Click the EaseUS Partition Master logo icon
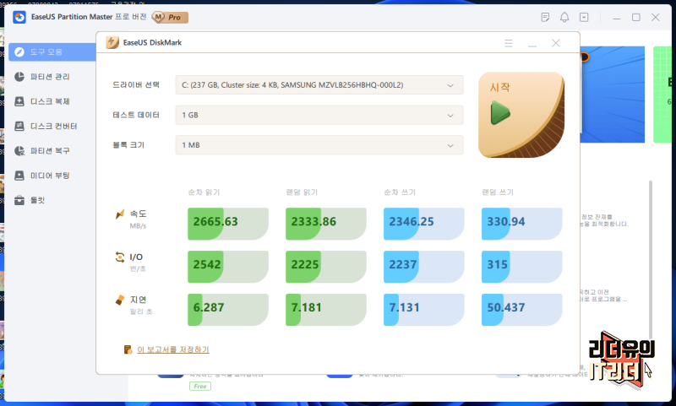Image resolution: width=676 pixels, height=406 pixels. coord(19,17)
